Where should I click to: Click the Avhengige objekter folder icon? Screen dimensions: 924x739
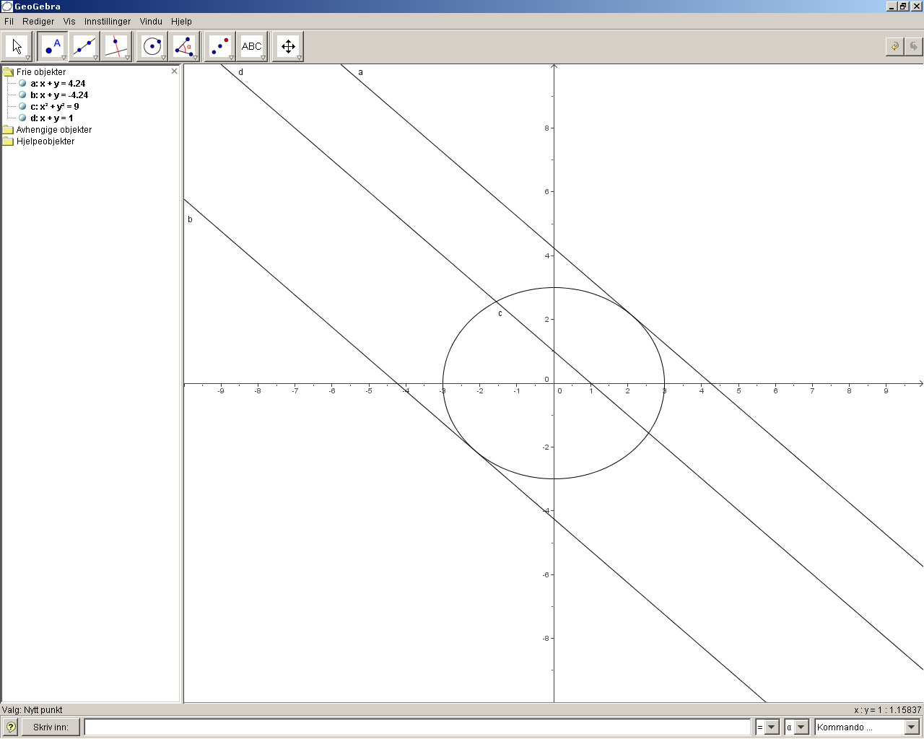(x=9, y=130)
